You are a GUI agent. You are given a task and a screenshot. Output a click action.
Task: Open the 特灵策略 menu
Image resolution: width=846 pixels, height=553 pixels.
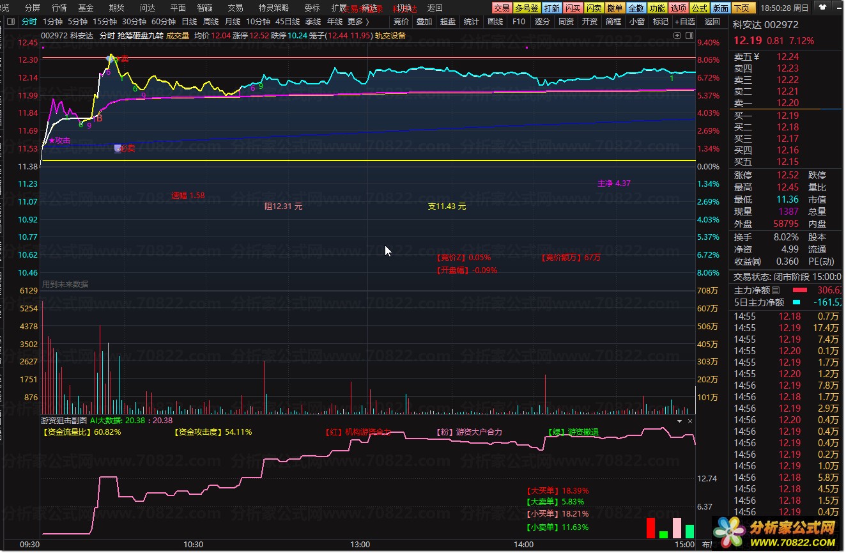tap(273, 8)
